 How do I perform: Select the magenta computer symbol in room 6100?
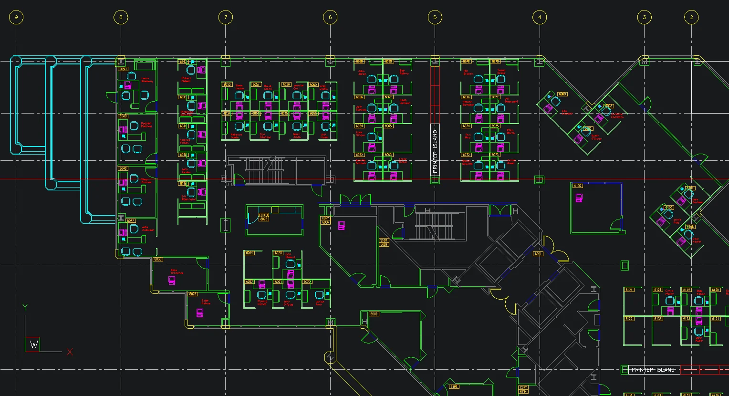(x=579, y=198)
